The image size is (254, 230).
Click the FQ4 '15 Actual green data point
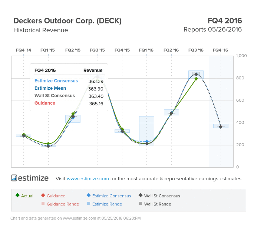tap(122, 129)
